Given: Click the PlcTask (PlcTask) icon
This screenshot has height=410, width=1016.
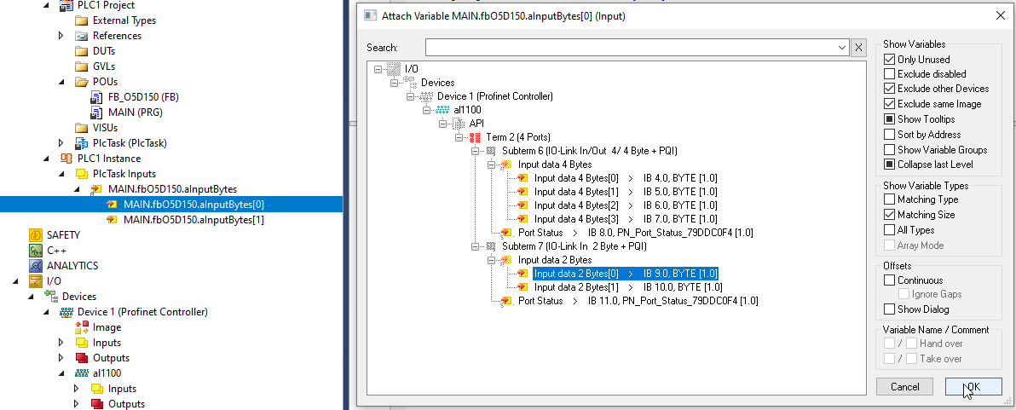Looking at the screenshot, I should pyautogui.click(x=81, y=143).
